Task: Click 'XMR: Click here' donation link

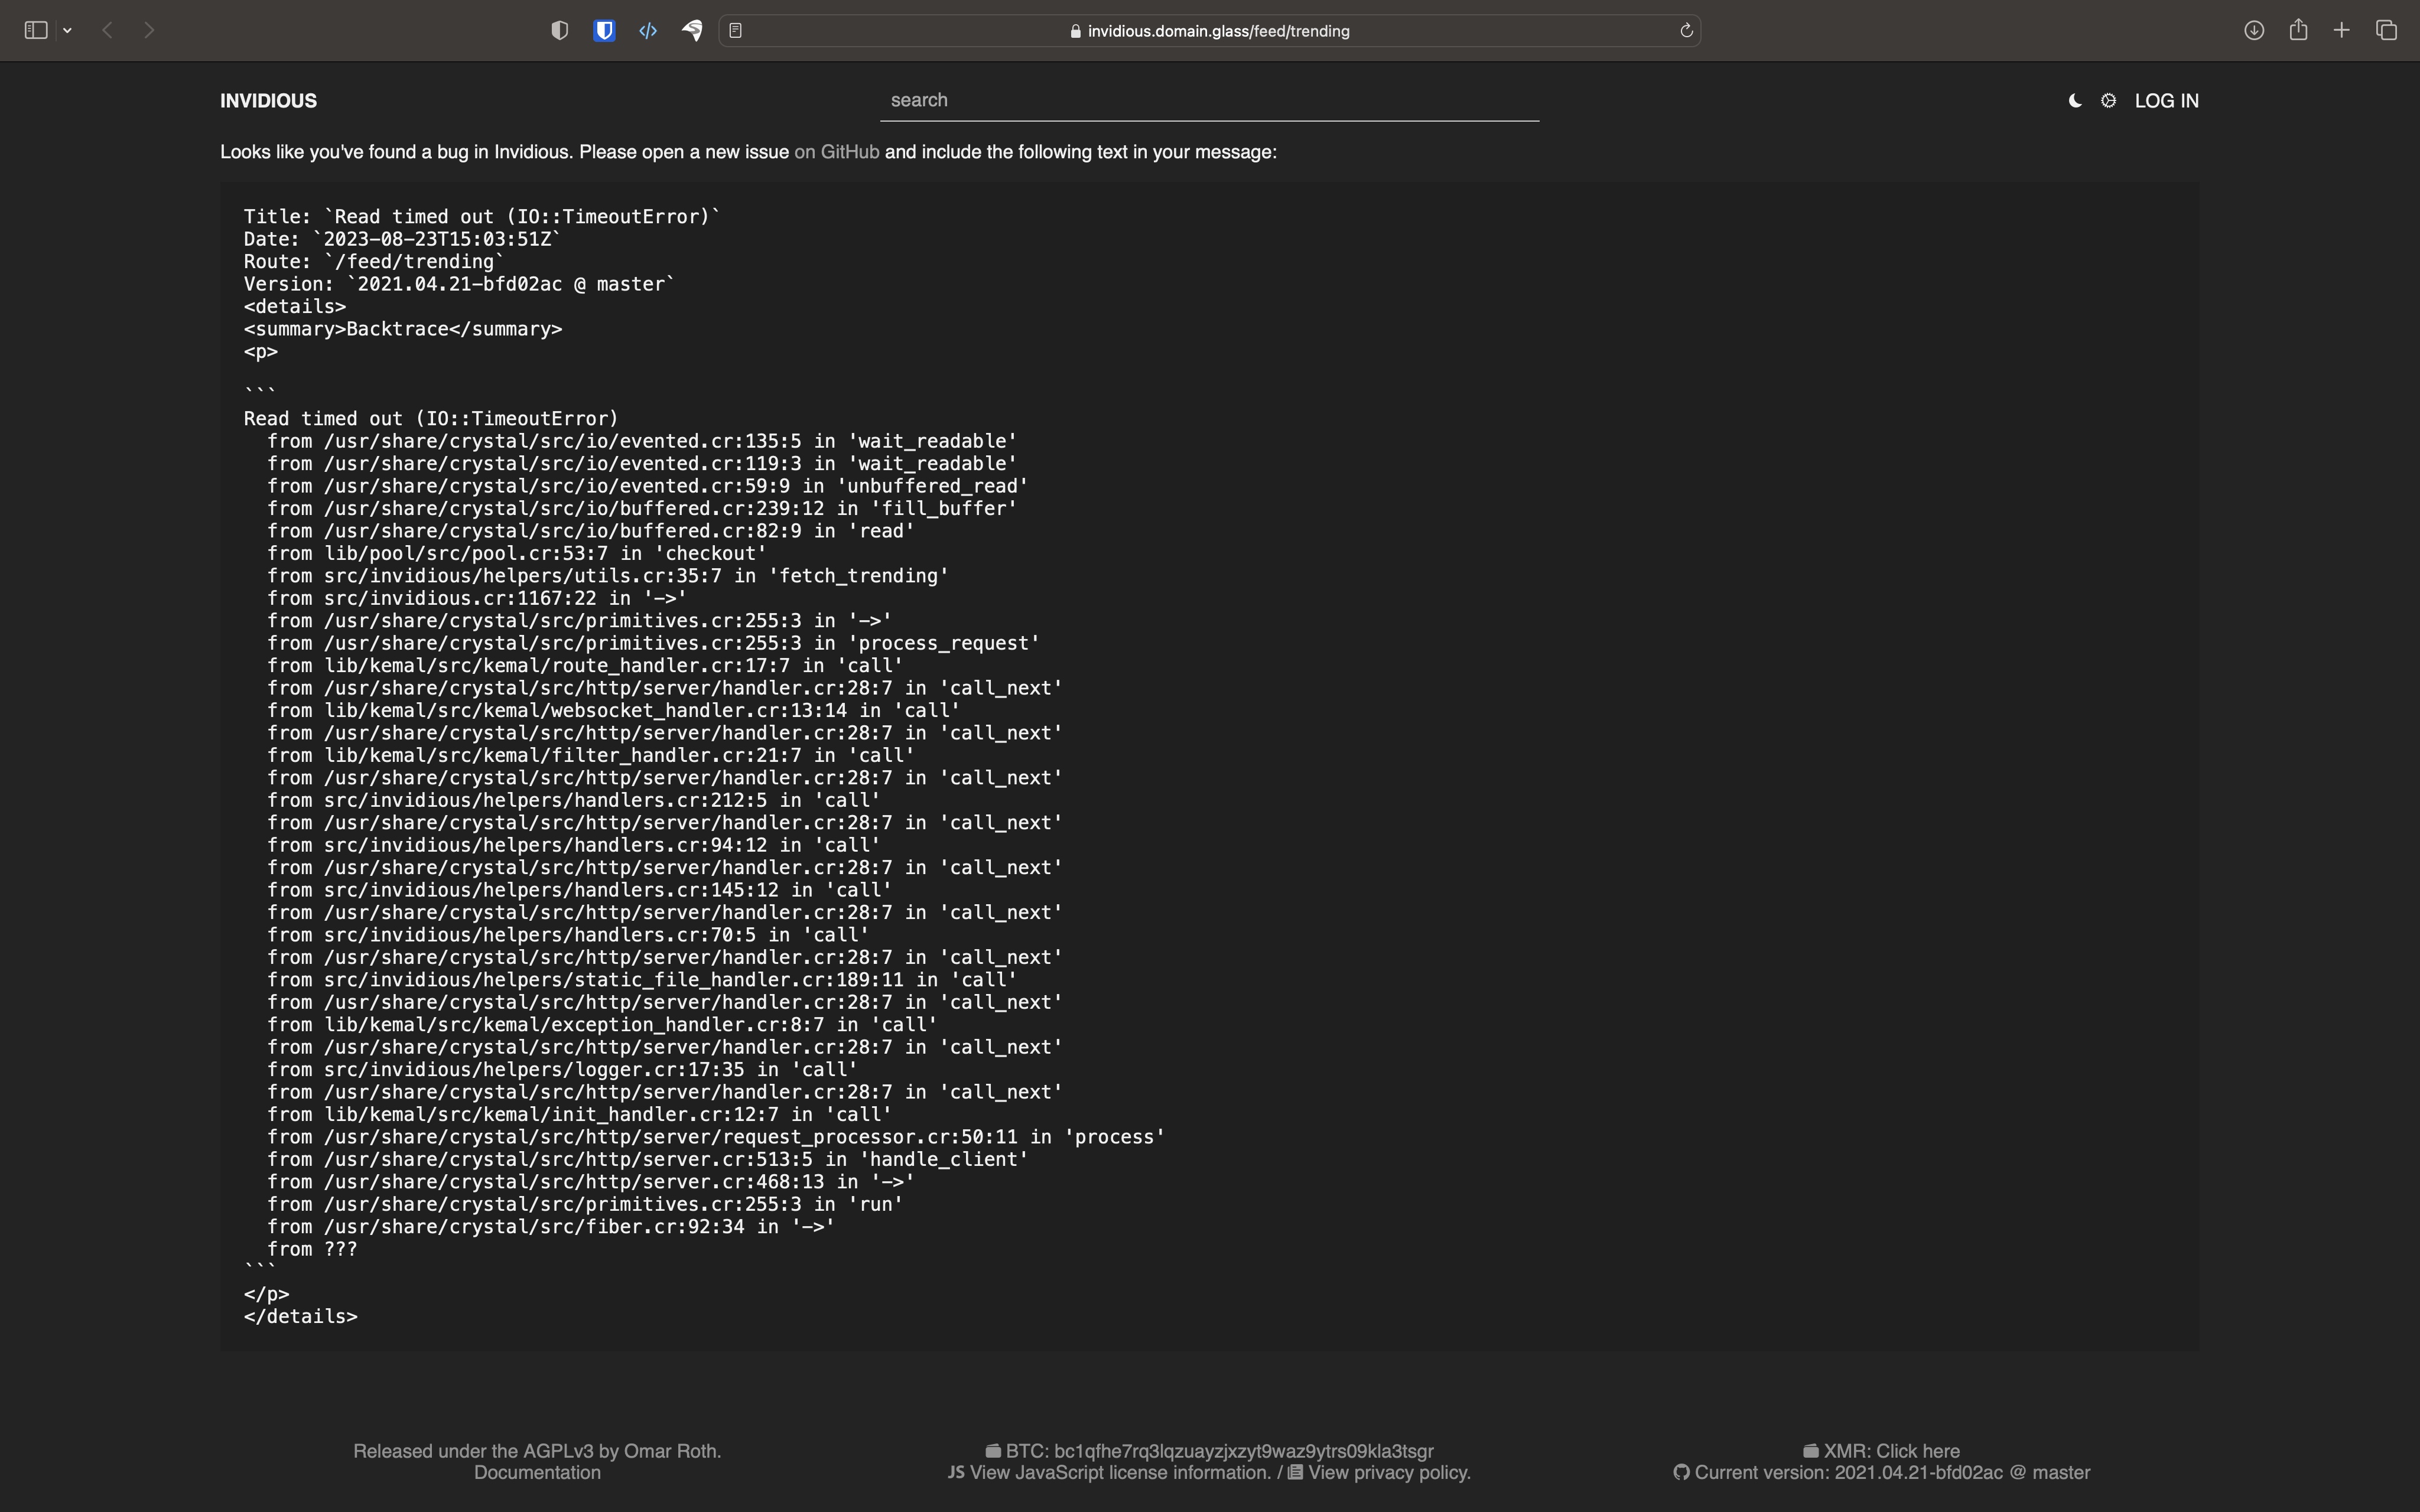Action: [1881, 1451]
